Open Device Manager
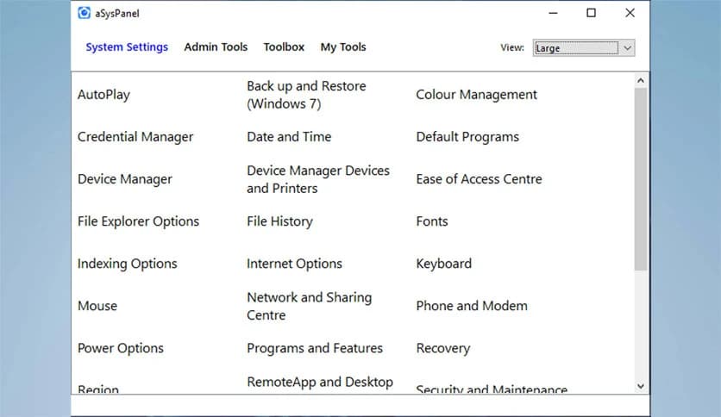721x417 pixels. (125, 179)
